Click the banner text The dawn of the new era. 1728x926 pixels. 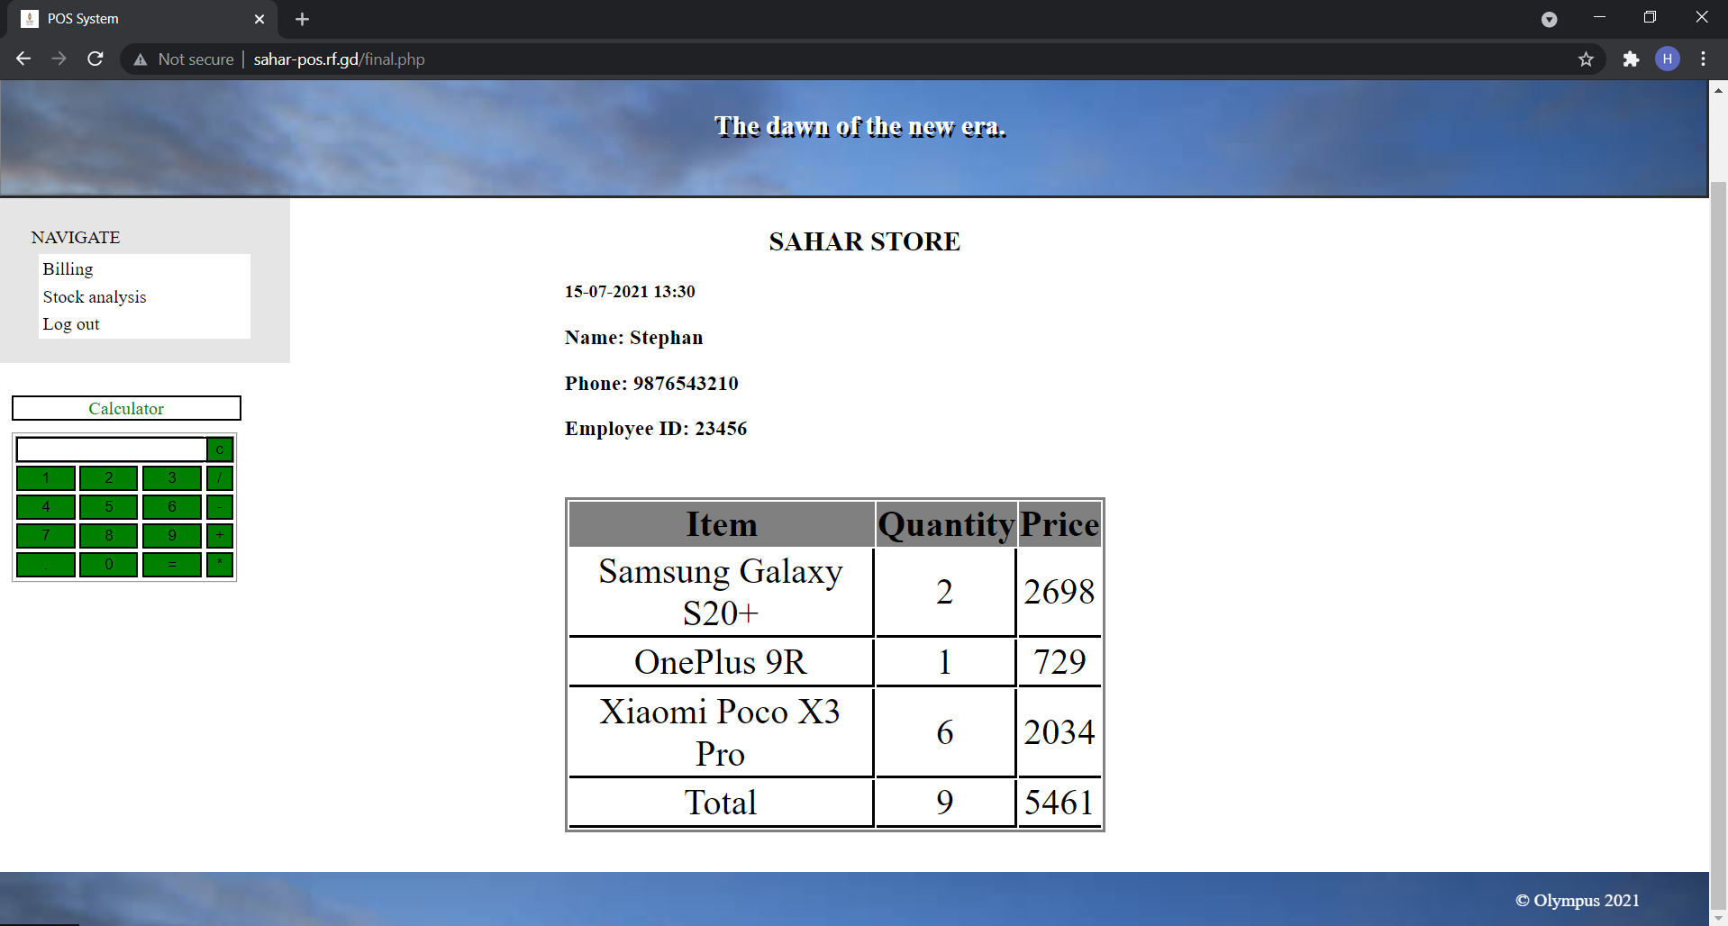[860, 127]
